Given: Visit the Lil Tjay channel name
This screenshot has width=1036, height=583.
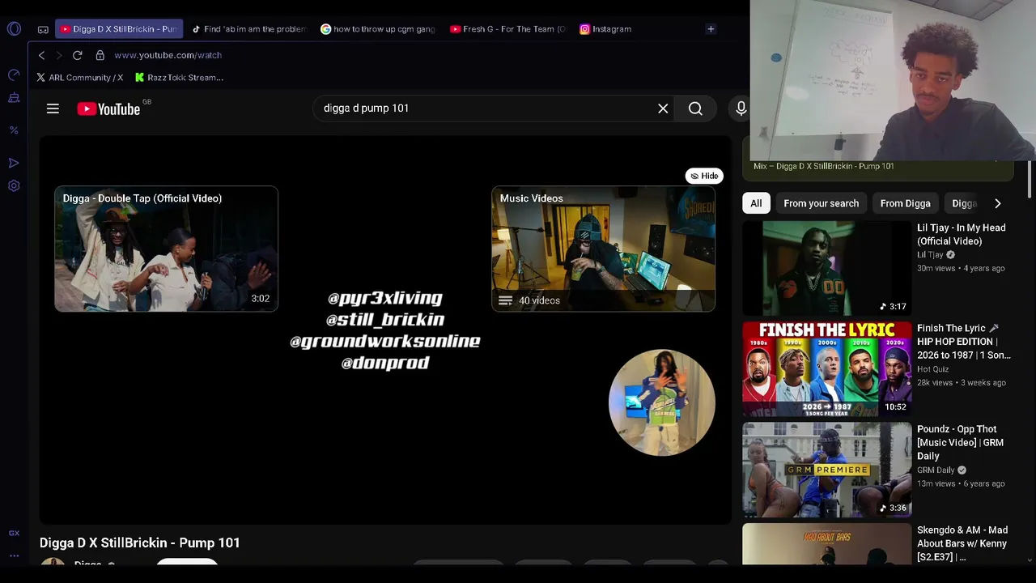Looking at the screenshot, I should click(x=930, y=255).
